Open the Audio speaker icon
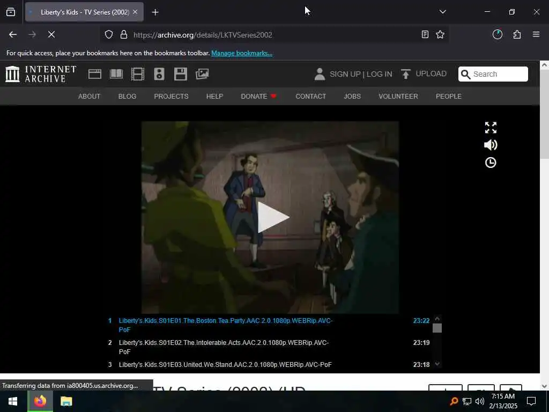 point(159,74)
